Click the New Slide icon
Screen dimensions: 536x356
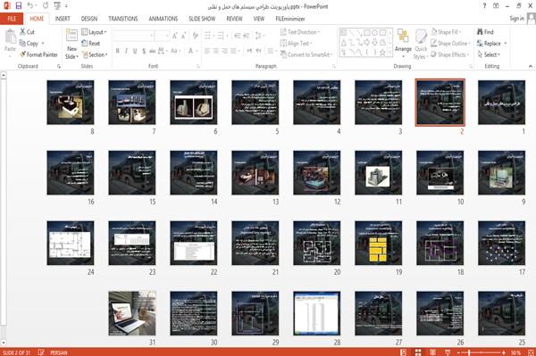tap(71, 37)
